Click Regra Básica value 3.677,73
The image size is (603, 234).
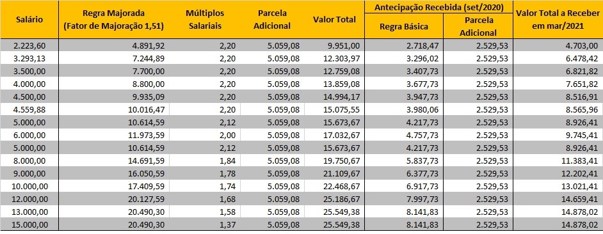404,84
